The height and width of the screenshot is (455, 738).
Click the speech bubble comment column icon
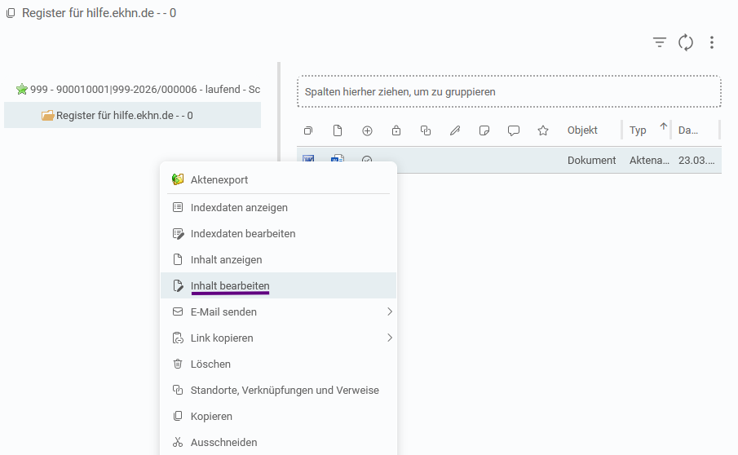(514, 130)
